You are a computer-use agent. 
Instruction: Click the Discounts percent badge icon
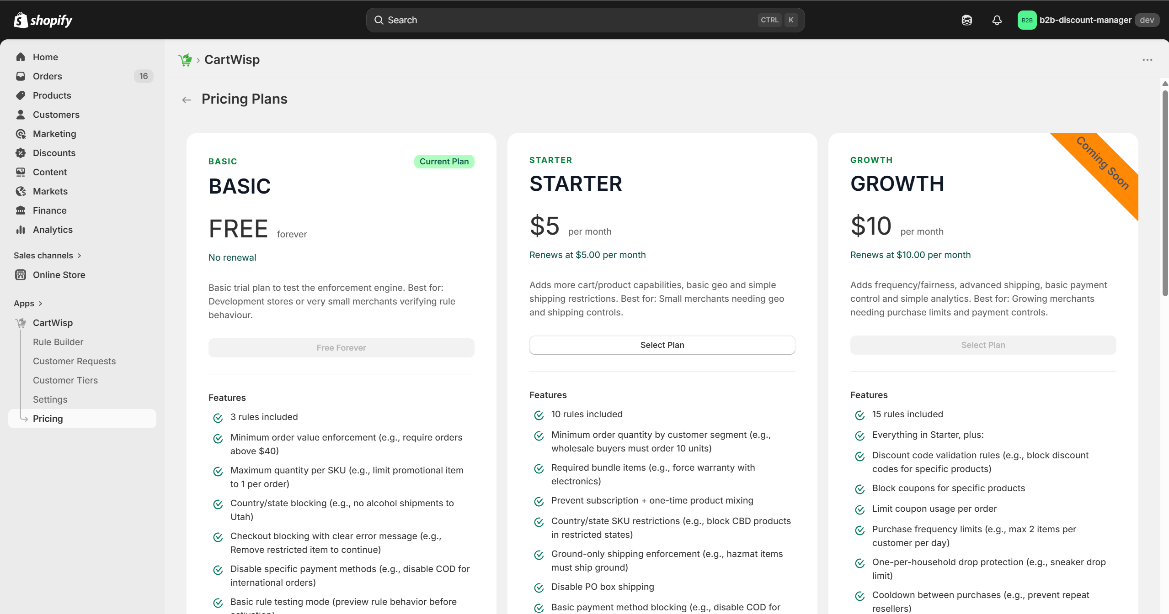click(21, 153)
